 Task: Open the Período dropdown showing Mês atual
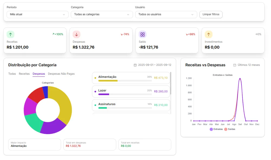click(37, 15)
